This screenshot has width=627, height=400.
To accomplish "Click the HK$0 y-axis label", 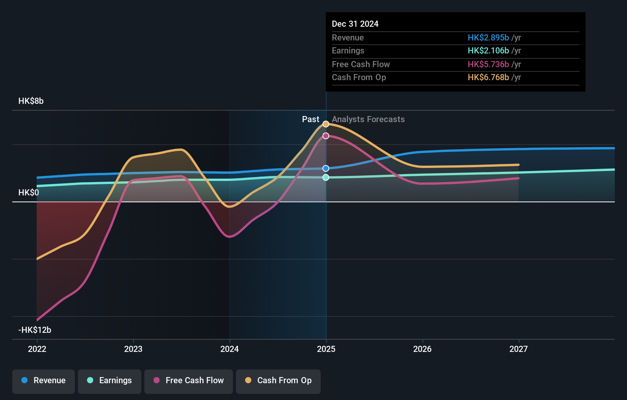I will (x=29, y=193).
